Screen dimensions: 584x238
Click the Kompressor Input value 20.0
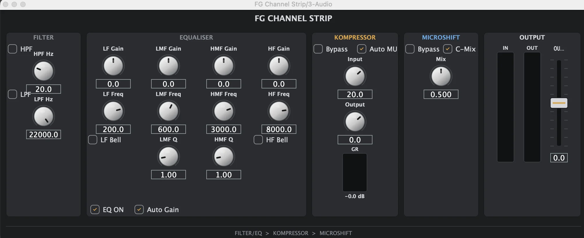pyautogui.click(x=355, y=94)
